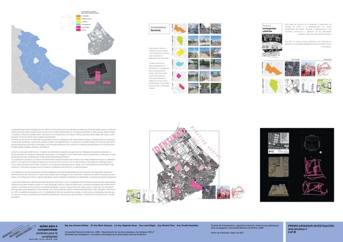Viewport: 343px width, 242px height.
Task: Click first street photo beside orange sector shape
Action: tap(193, 29)
